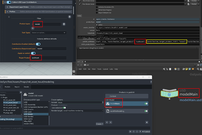Select USD Render publish type
This screenshot has width=202, height=135.
tap(29, 117)
